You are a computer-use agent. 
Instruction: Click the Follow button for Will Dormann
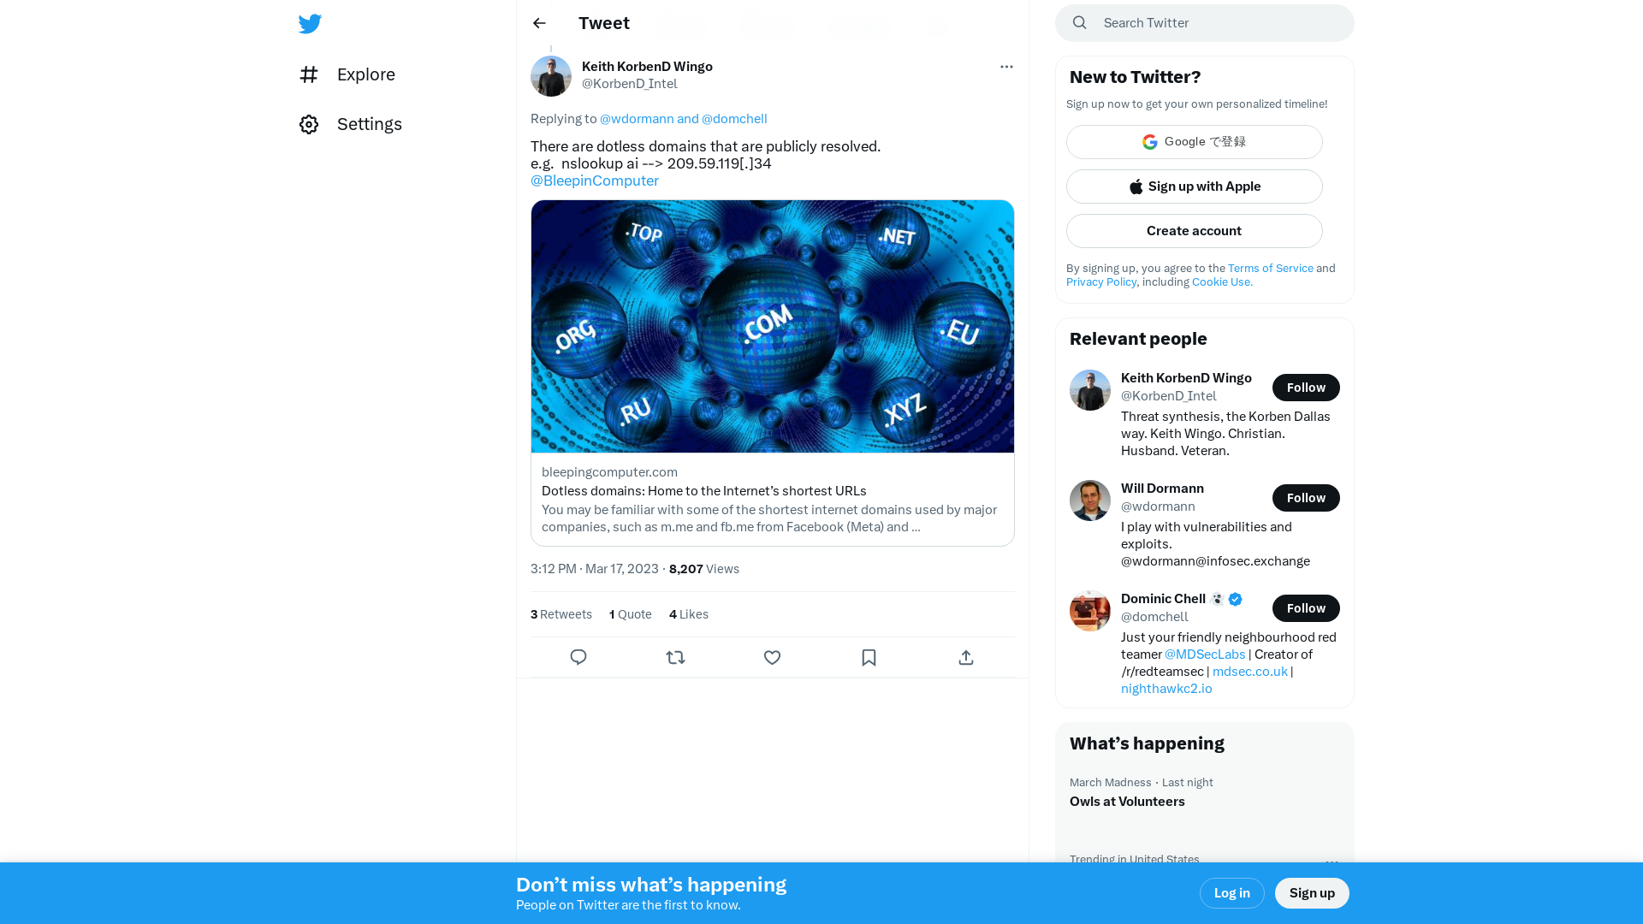click(x=1306, y=498)
